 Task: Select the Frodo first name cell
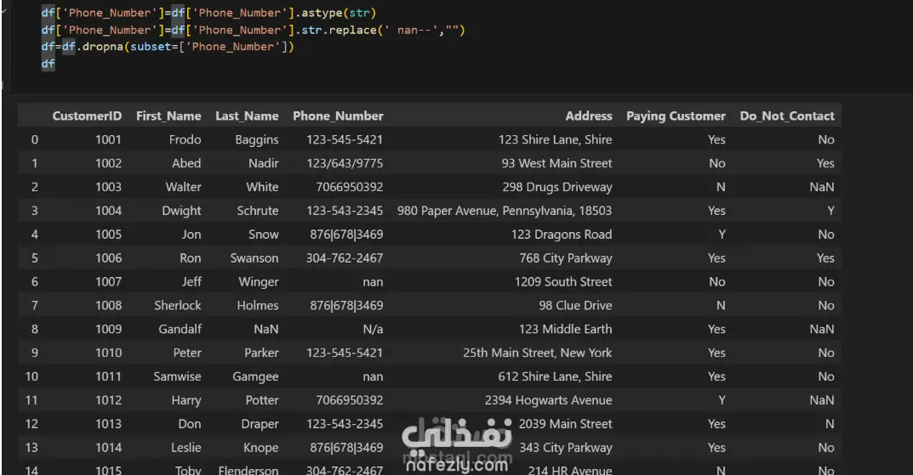click(x=185, y=139)
